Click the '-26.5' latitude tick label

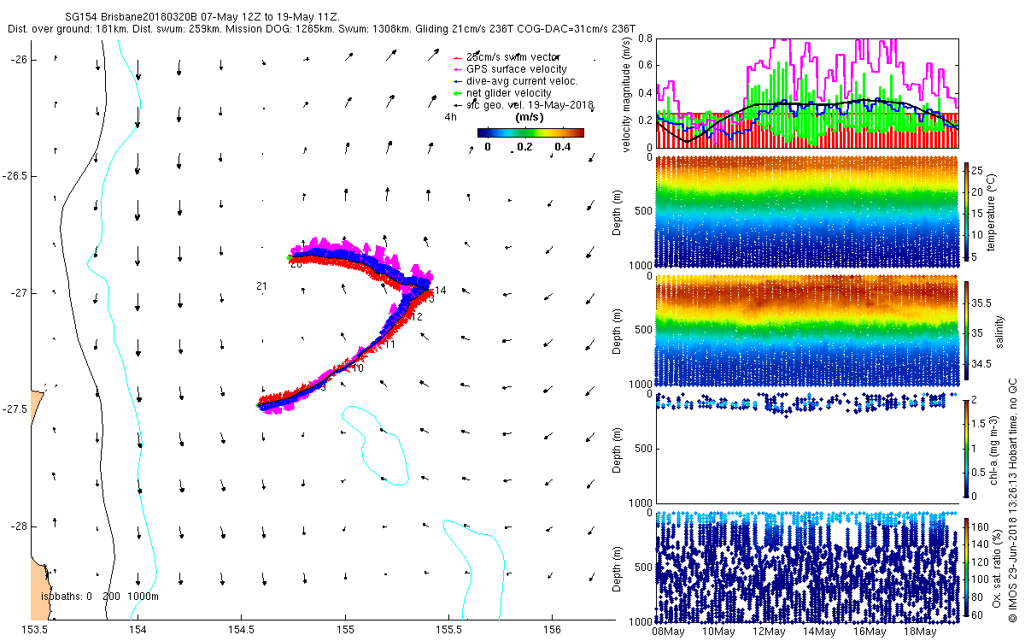coord(15,175)
